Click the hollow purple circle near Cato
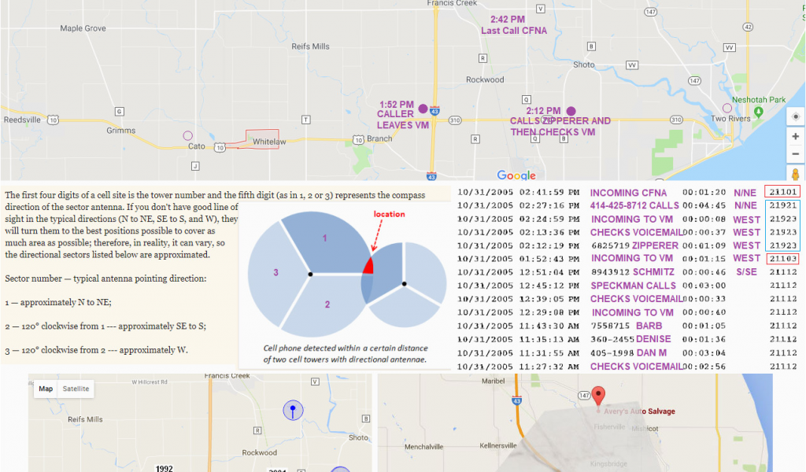This screenshot has width=806, height=472. [x=187, y=135]
